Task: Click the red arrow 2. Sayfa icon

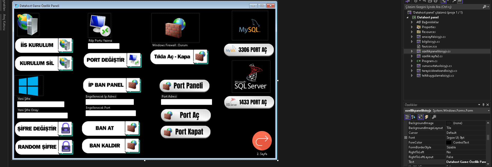Action: coord(262,141)
